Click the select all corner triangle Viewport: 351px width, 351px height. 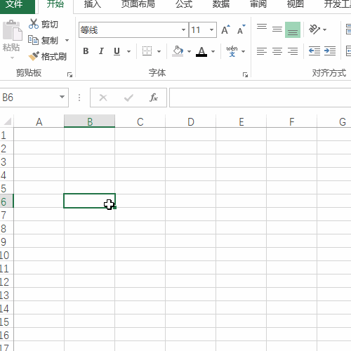8,121
